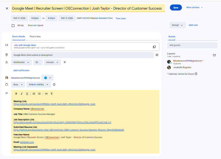This screenshot has width=221, height=159.
Task: Apply underline formatting in description
Action: tap(27, 94)
